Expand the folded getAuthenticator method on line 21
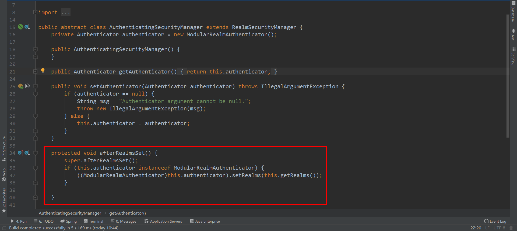The height and width of the screenshot is (231, 517). coord(35,71)
